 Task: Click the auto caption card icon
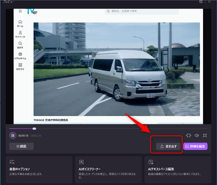click(12, 162)
